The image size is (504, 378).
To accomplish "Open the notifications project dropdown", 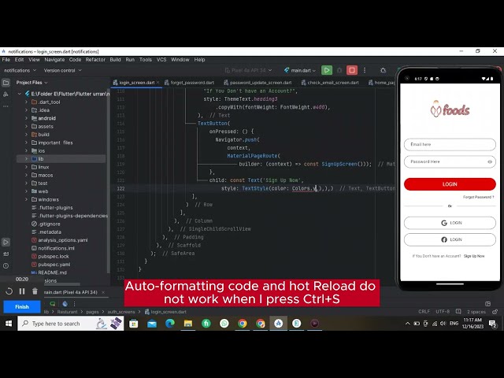I will pyautogui.click(x=20, y=70).
